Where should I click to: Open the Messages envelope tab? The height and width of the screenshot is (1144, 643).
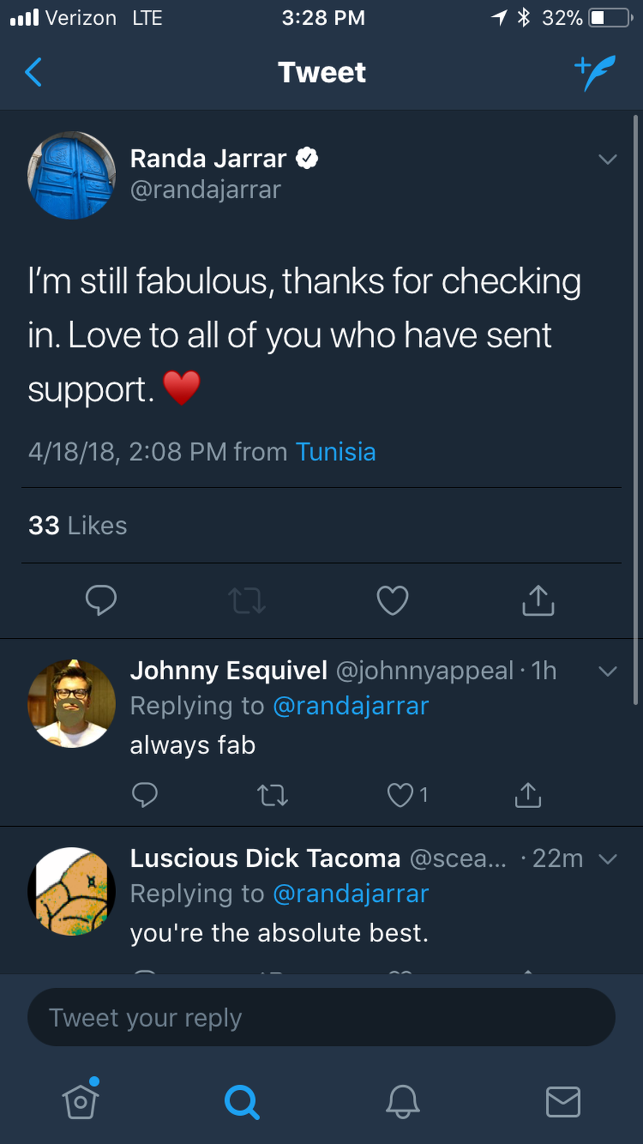(563, 1101)
